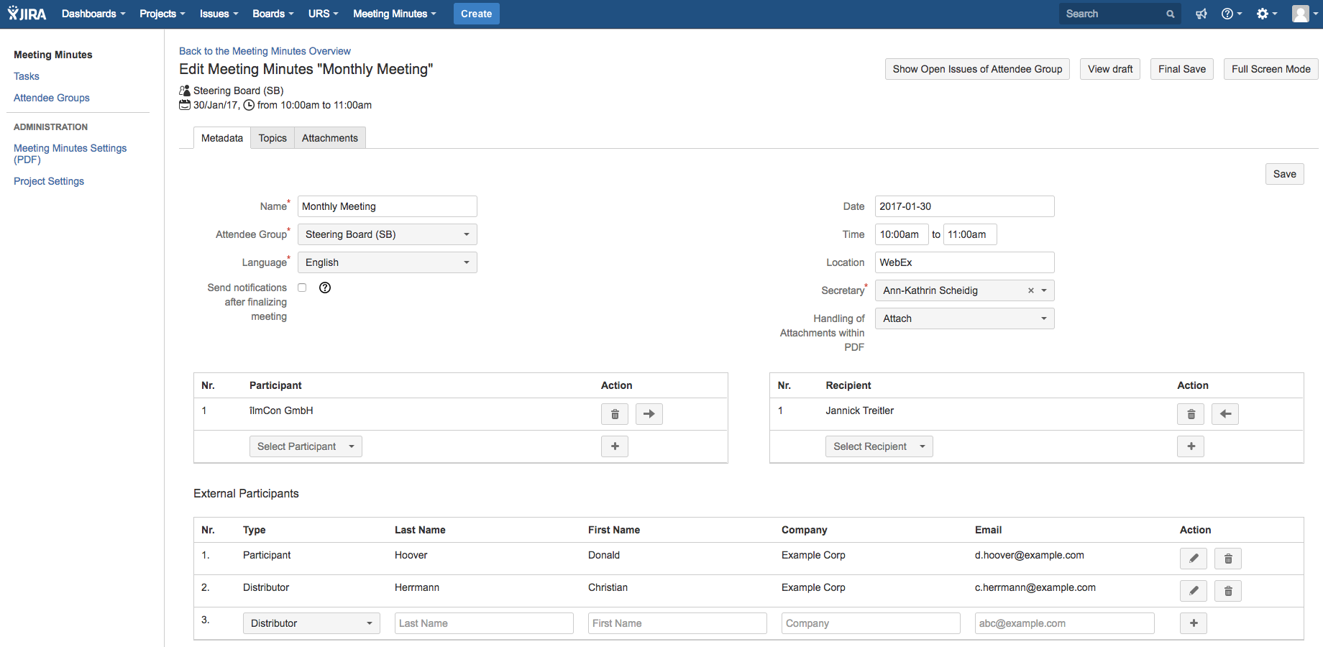This screenshot has width=1323, height=647.
Task: Open Project Settings link
Action: (x=49, y=181)
